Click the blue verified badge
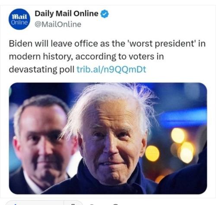This screenshot has width=216, height=205. click(x=105, y=14)
